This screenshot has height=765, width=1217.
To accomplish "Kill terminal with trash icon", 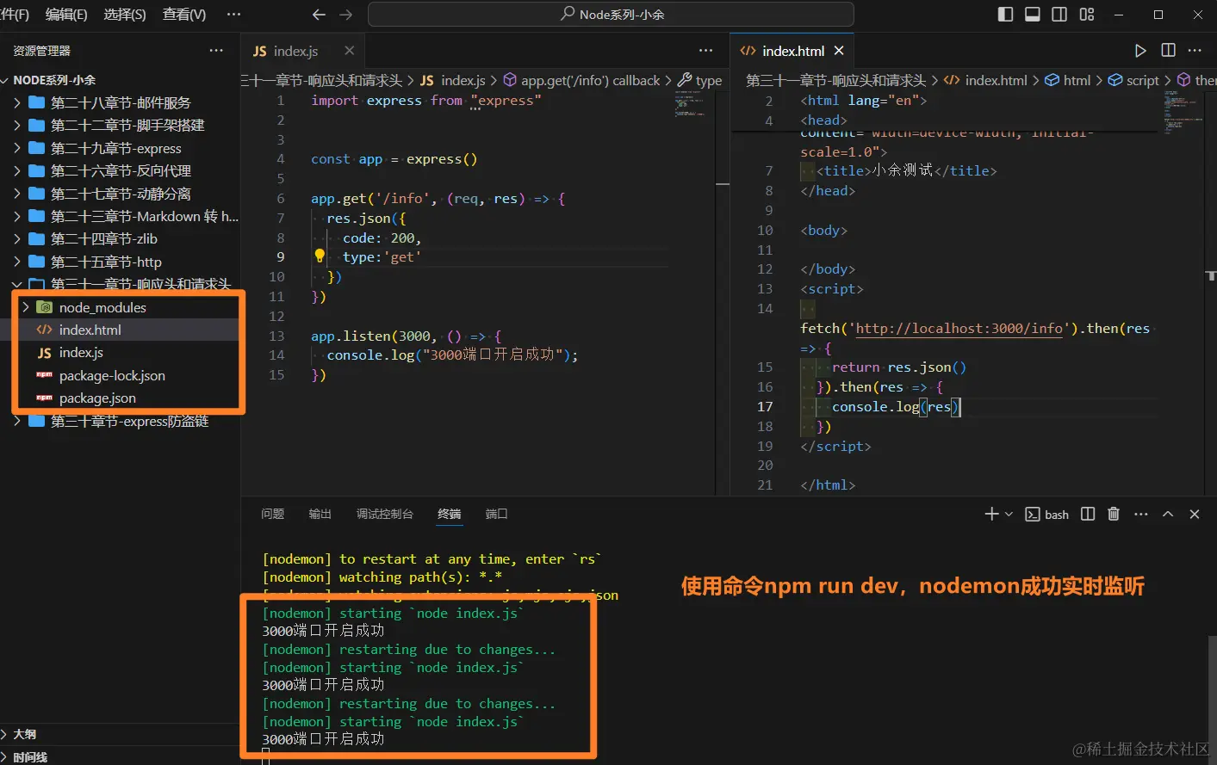I will pyautogui.click(x=1114, y=514).
